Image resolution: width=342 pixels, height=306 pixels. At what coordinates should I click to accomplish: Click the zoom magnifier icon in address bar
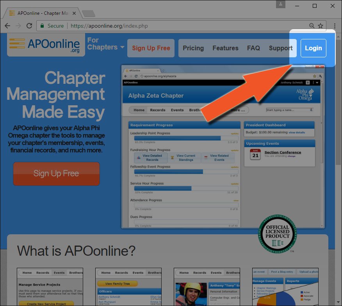(x=312, y=26)
